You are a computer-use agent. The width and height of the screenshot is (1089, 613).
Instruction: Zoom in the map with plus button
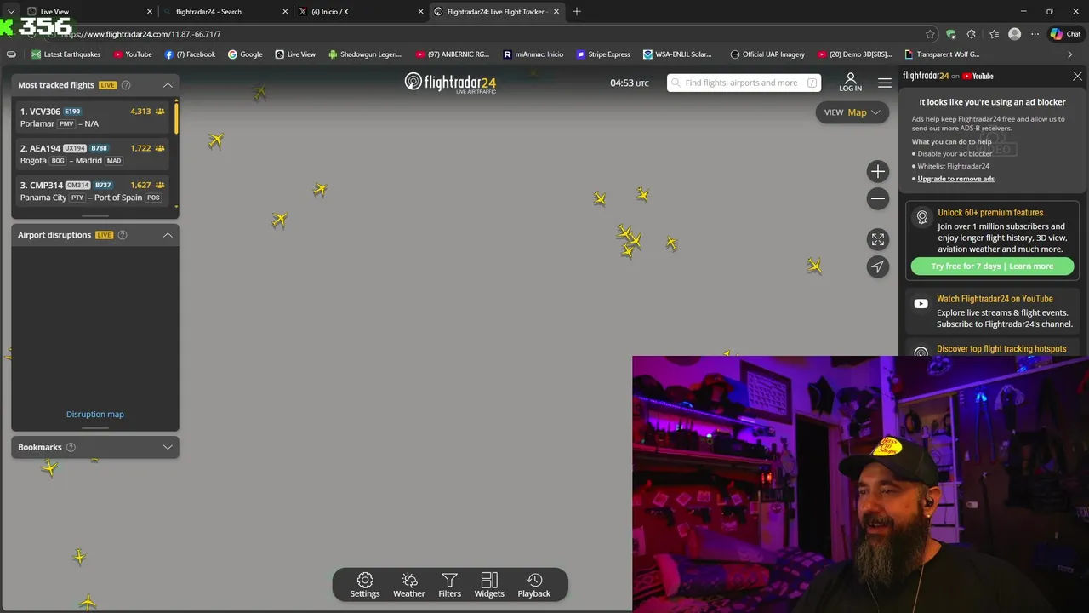click(878, 171)
